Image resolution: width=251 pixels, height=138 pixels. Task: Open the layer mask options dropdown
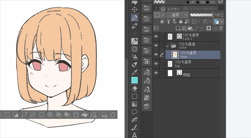pyautogui.click(x=199, y=21)
